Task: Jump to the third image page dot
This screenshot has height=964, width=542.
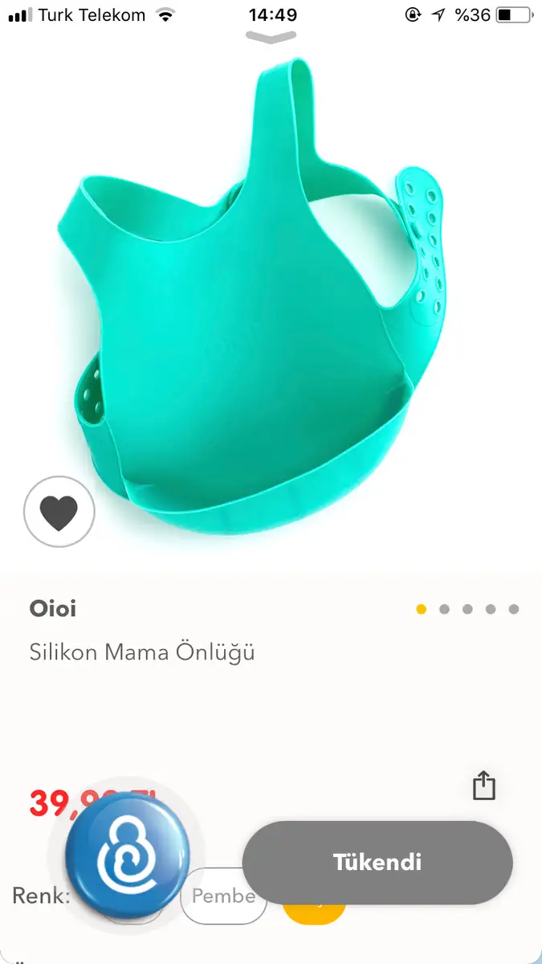Action: pyautogui.click(x=467, y=609)
